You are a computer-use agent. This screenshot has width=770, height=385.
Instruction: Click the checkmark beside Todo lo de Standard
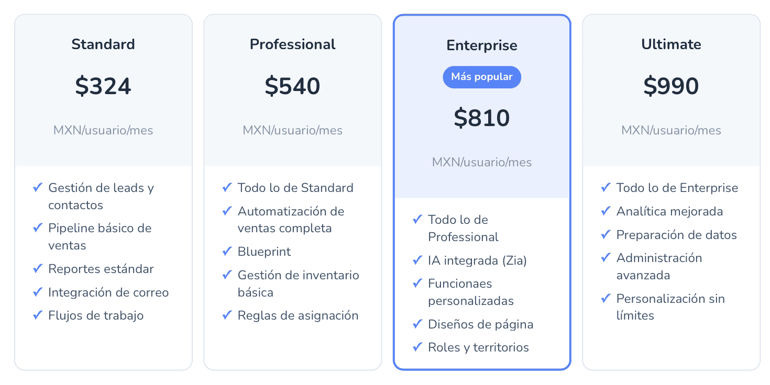click(227, 187)
